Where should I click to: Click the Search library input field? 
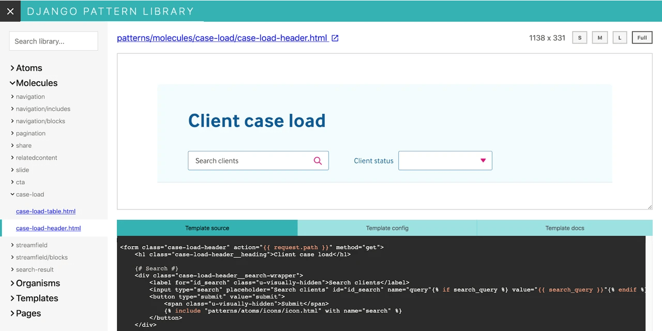[x=53, y=41]
